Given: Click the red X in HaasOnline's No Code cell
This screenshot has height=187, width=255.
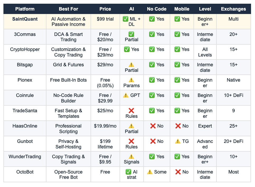Looking at the screenshot, I should pyautogui.click(x=153, y=126).
